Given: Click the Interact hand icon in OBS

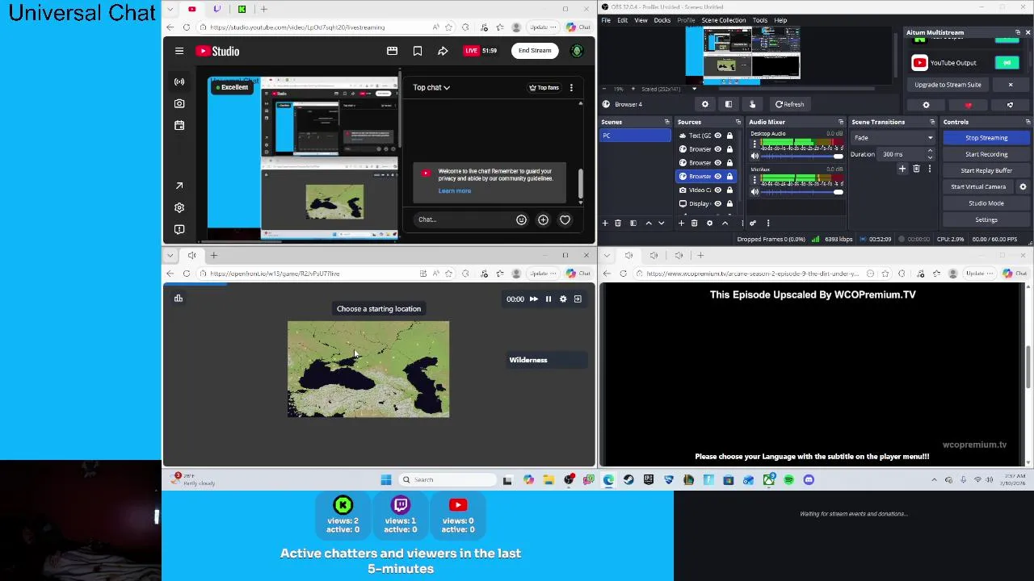Looking at the screenshot, I should click(752, 104).
